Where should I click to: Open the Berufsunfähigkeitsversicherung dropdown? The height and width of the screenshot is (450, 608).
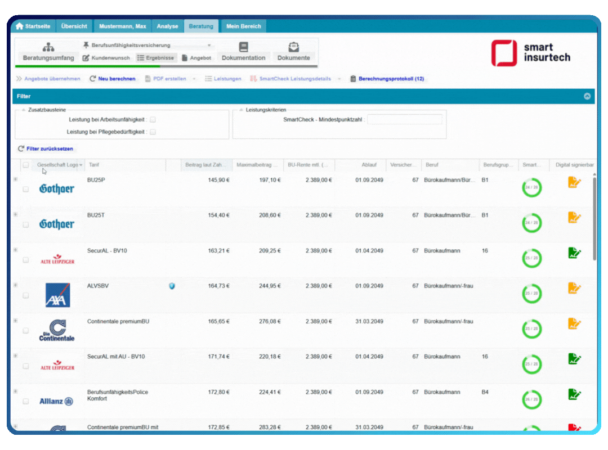[209, 45]
